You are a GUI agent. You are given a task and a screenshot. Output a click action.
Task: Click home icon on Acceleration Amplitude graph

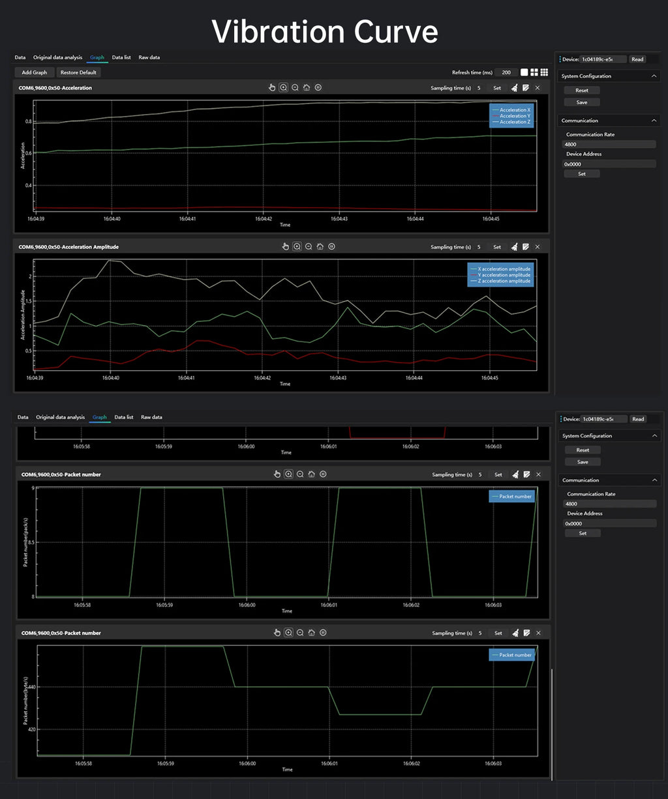point(320,246)
